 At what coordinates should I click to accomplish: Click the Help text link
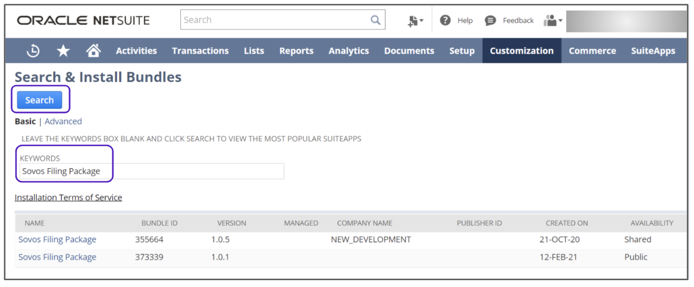point(465,20)
